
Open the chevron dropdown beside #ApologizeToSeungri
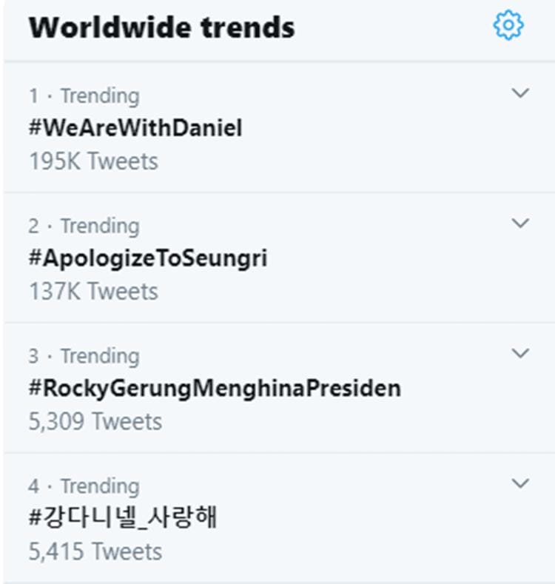pos(521,224)
